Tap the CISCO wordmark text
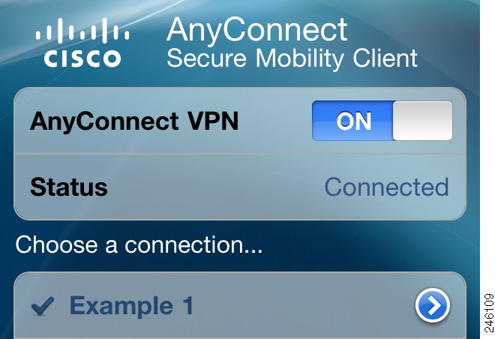Viewport: 495px width, 339px height. coord(82,58)
